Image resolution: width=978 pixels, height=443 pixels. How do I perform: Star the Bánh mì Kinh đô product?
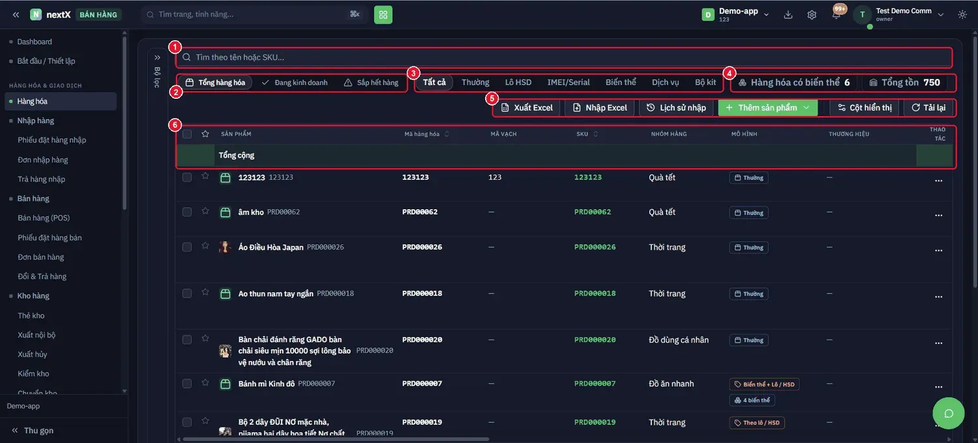click(x=205, y=382)
